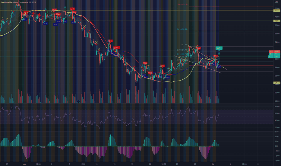Click the Jun date on time axis
Image resolution: width=281 pixels, height=166 pixels.
pyautogui.click(x=25, y=164)
